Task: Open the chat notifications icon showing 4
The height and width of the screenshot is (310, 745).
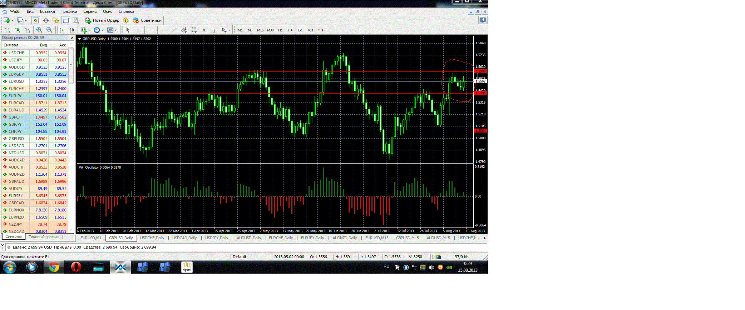Action: tap(483, 20)
